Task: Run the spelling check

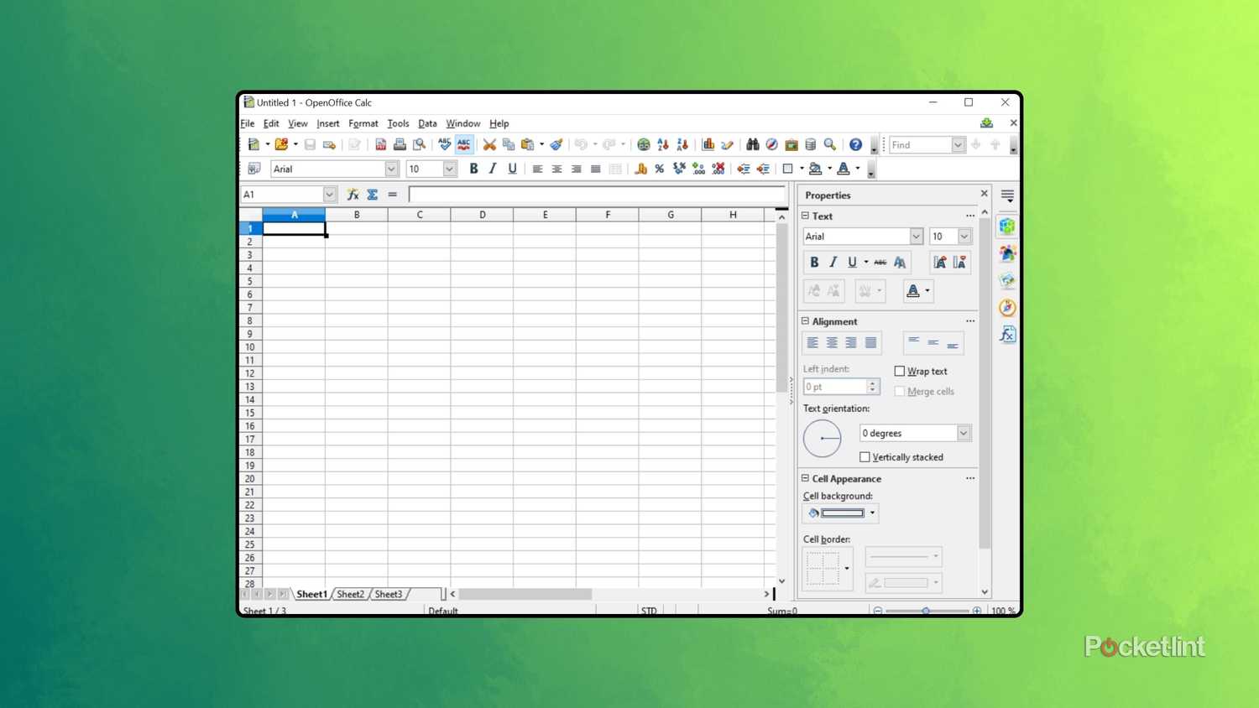Action: click(x=444, y=143)
